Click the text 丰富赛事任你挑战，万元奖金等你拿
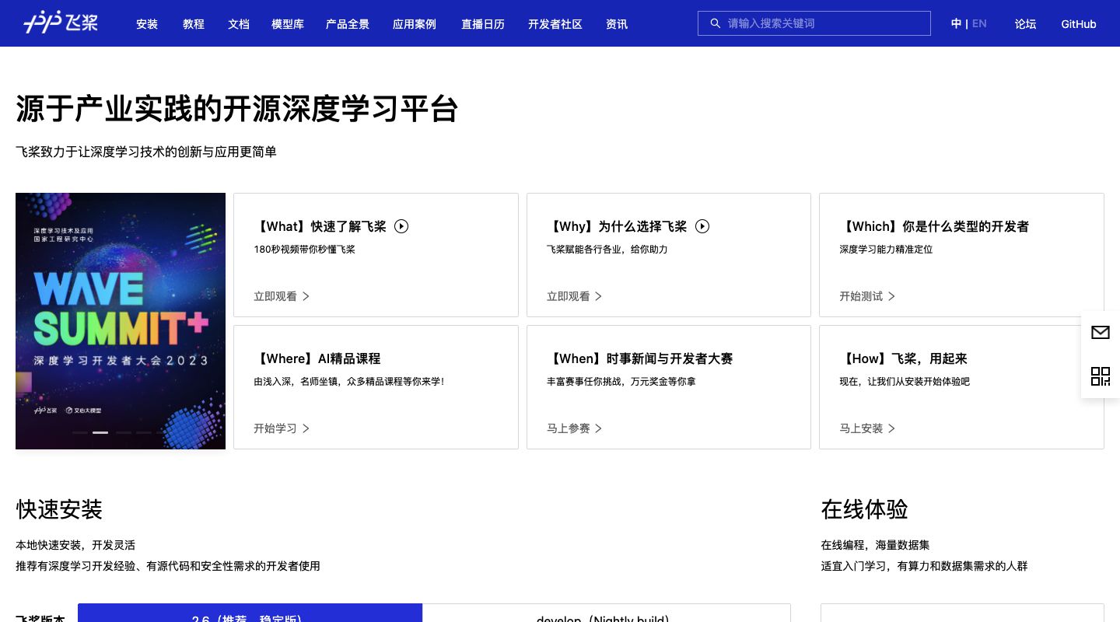The image size is (1120, 622). 621,382
